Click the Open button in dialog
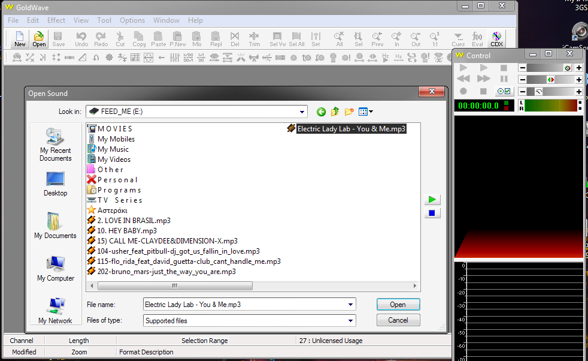 [398, 305]
